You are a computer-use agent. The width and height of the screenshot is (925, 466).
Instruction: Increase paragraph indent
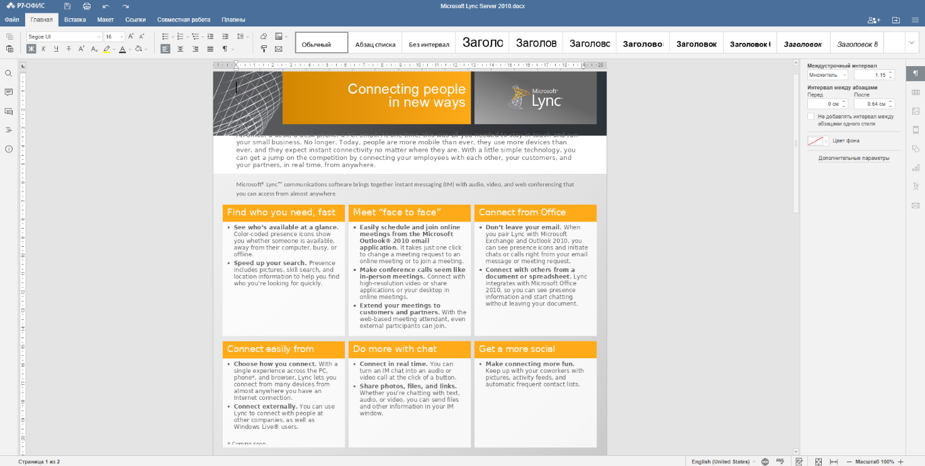coord(225,37)
